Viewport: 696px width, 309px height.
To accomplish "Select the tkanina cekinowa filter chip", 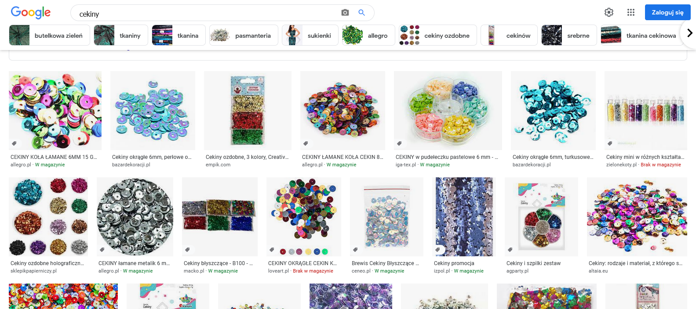I will click(642, 35).
